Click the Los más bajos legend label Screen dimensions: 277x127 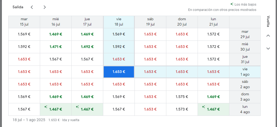pyautogui.click(x=245, y=5)
